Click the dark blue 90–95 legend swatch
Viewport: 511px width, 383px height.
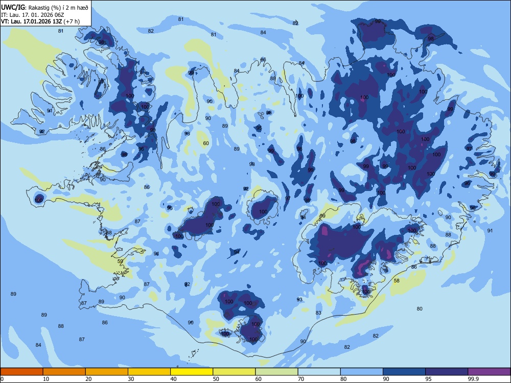click(x=404, y=372)
